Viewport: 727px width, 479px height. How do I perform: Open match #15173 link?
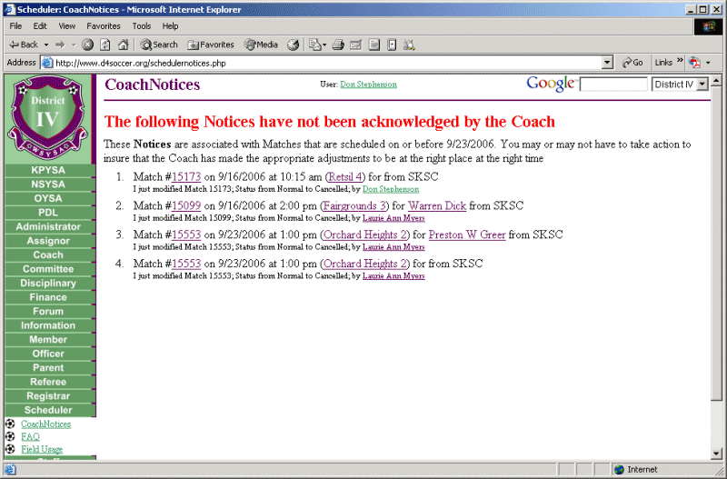point(186,177)
